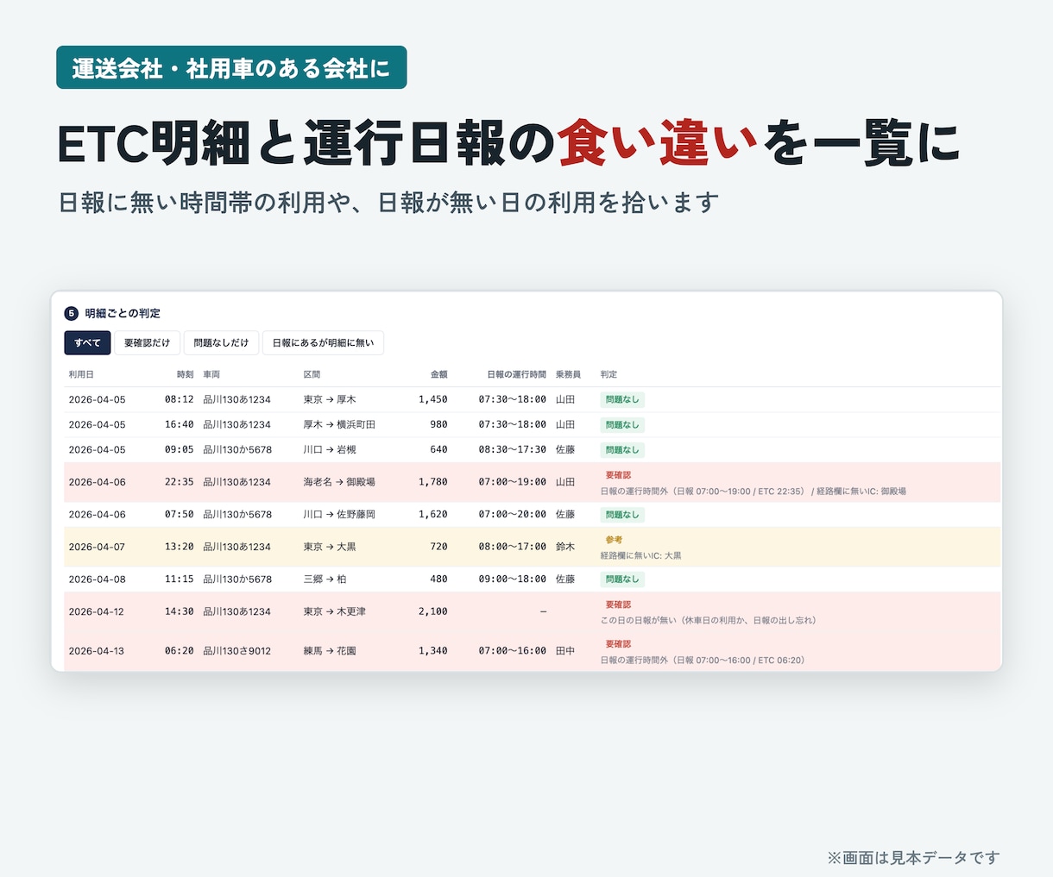1053x877 pixels.
Task: Click date 2026-04-07
Action: pyautogui.click(x=97, y=547)
